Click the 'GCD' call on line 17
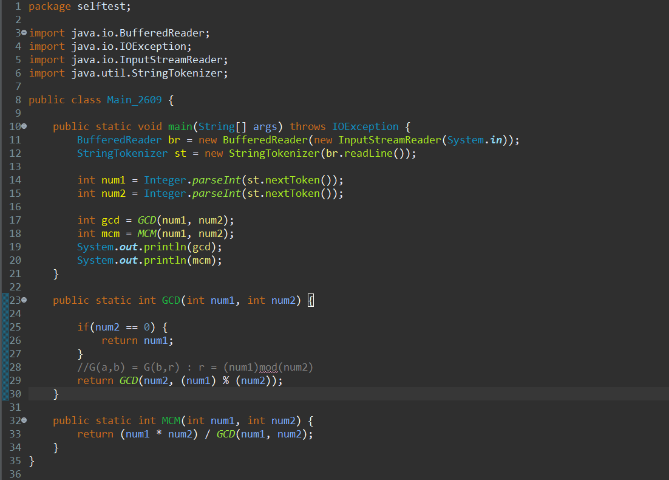 [x=147, y=220]
